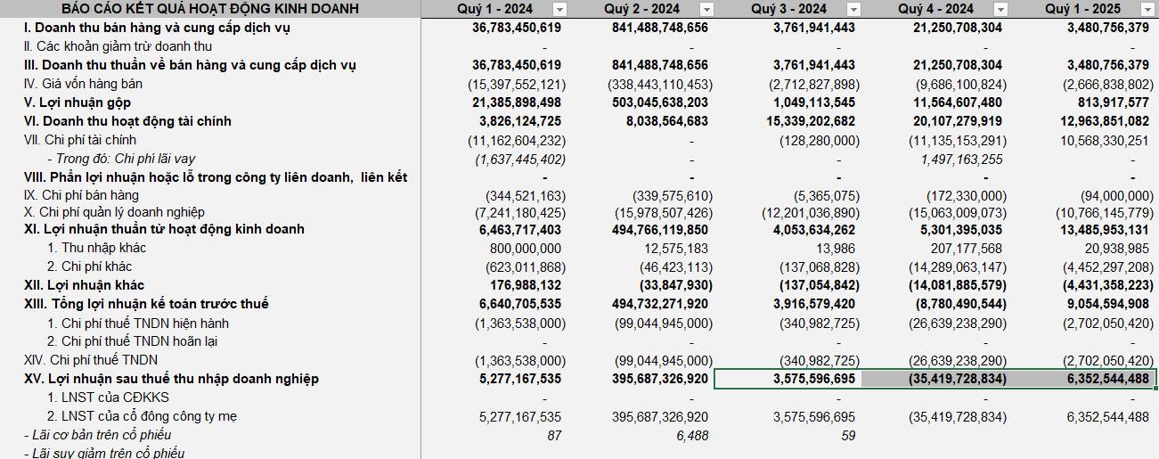Open the Quý 3 - 2024 filter dropdown
Viewport: 1159px width, 459px height.
[853, 9]
